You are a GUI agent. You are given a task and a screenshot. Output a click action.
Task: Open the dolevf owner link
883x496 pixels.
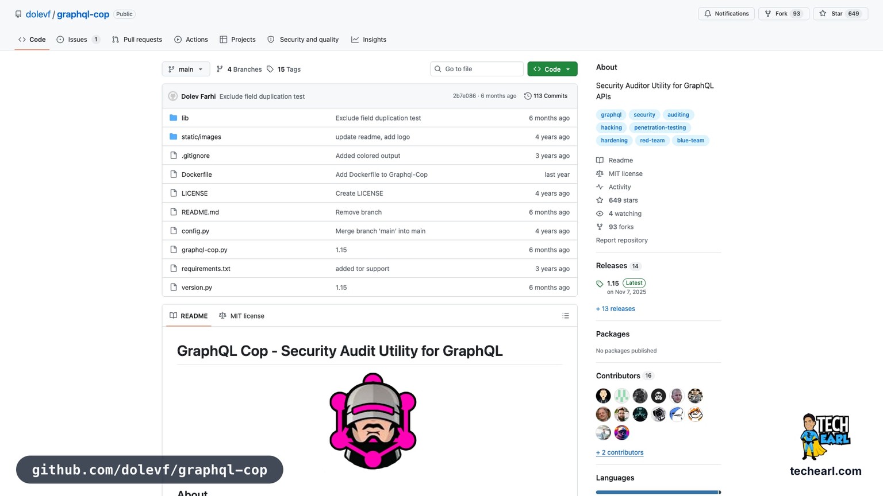[x=38, y=14]
